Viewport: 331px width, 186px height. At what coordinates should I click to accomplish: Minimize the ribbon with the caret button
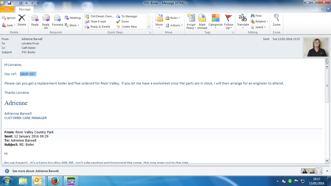[x=322, y=9]
